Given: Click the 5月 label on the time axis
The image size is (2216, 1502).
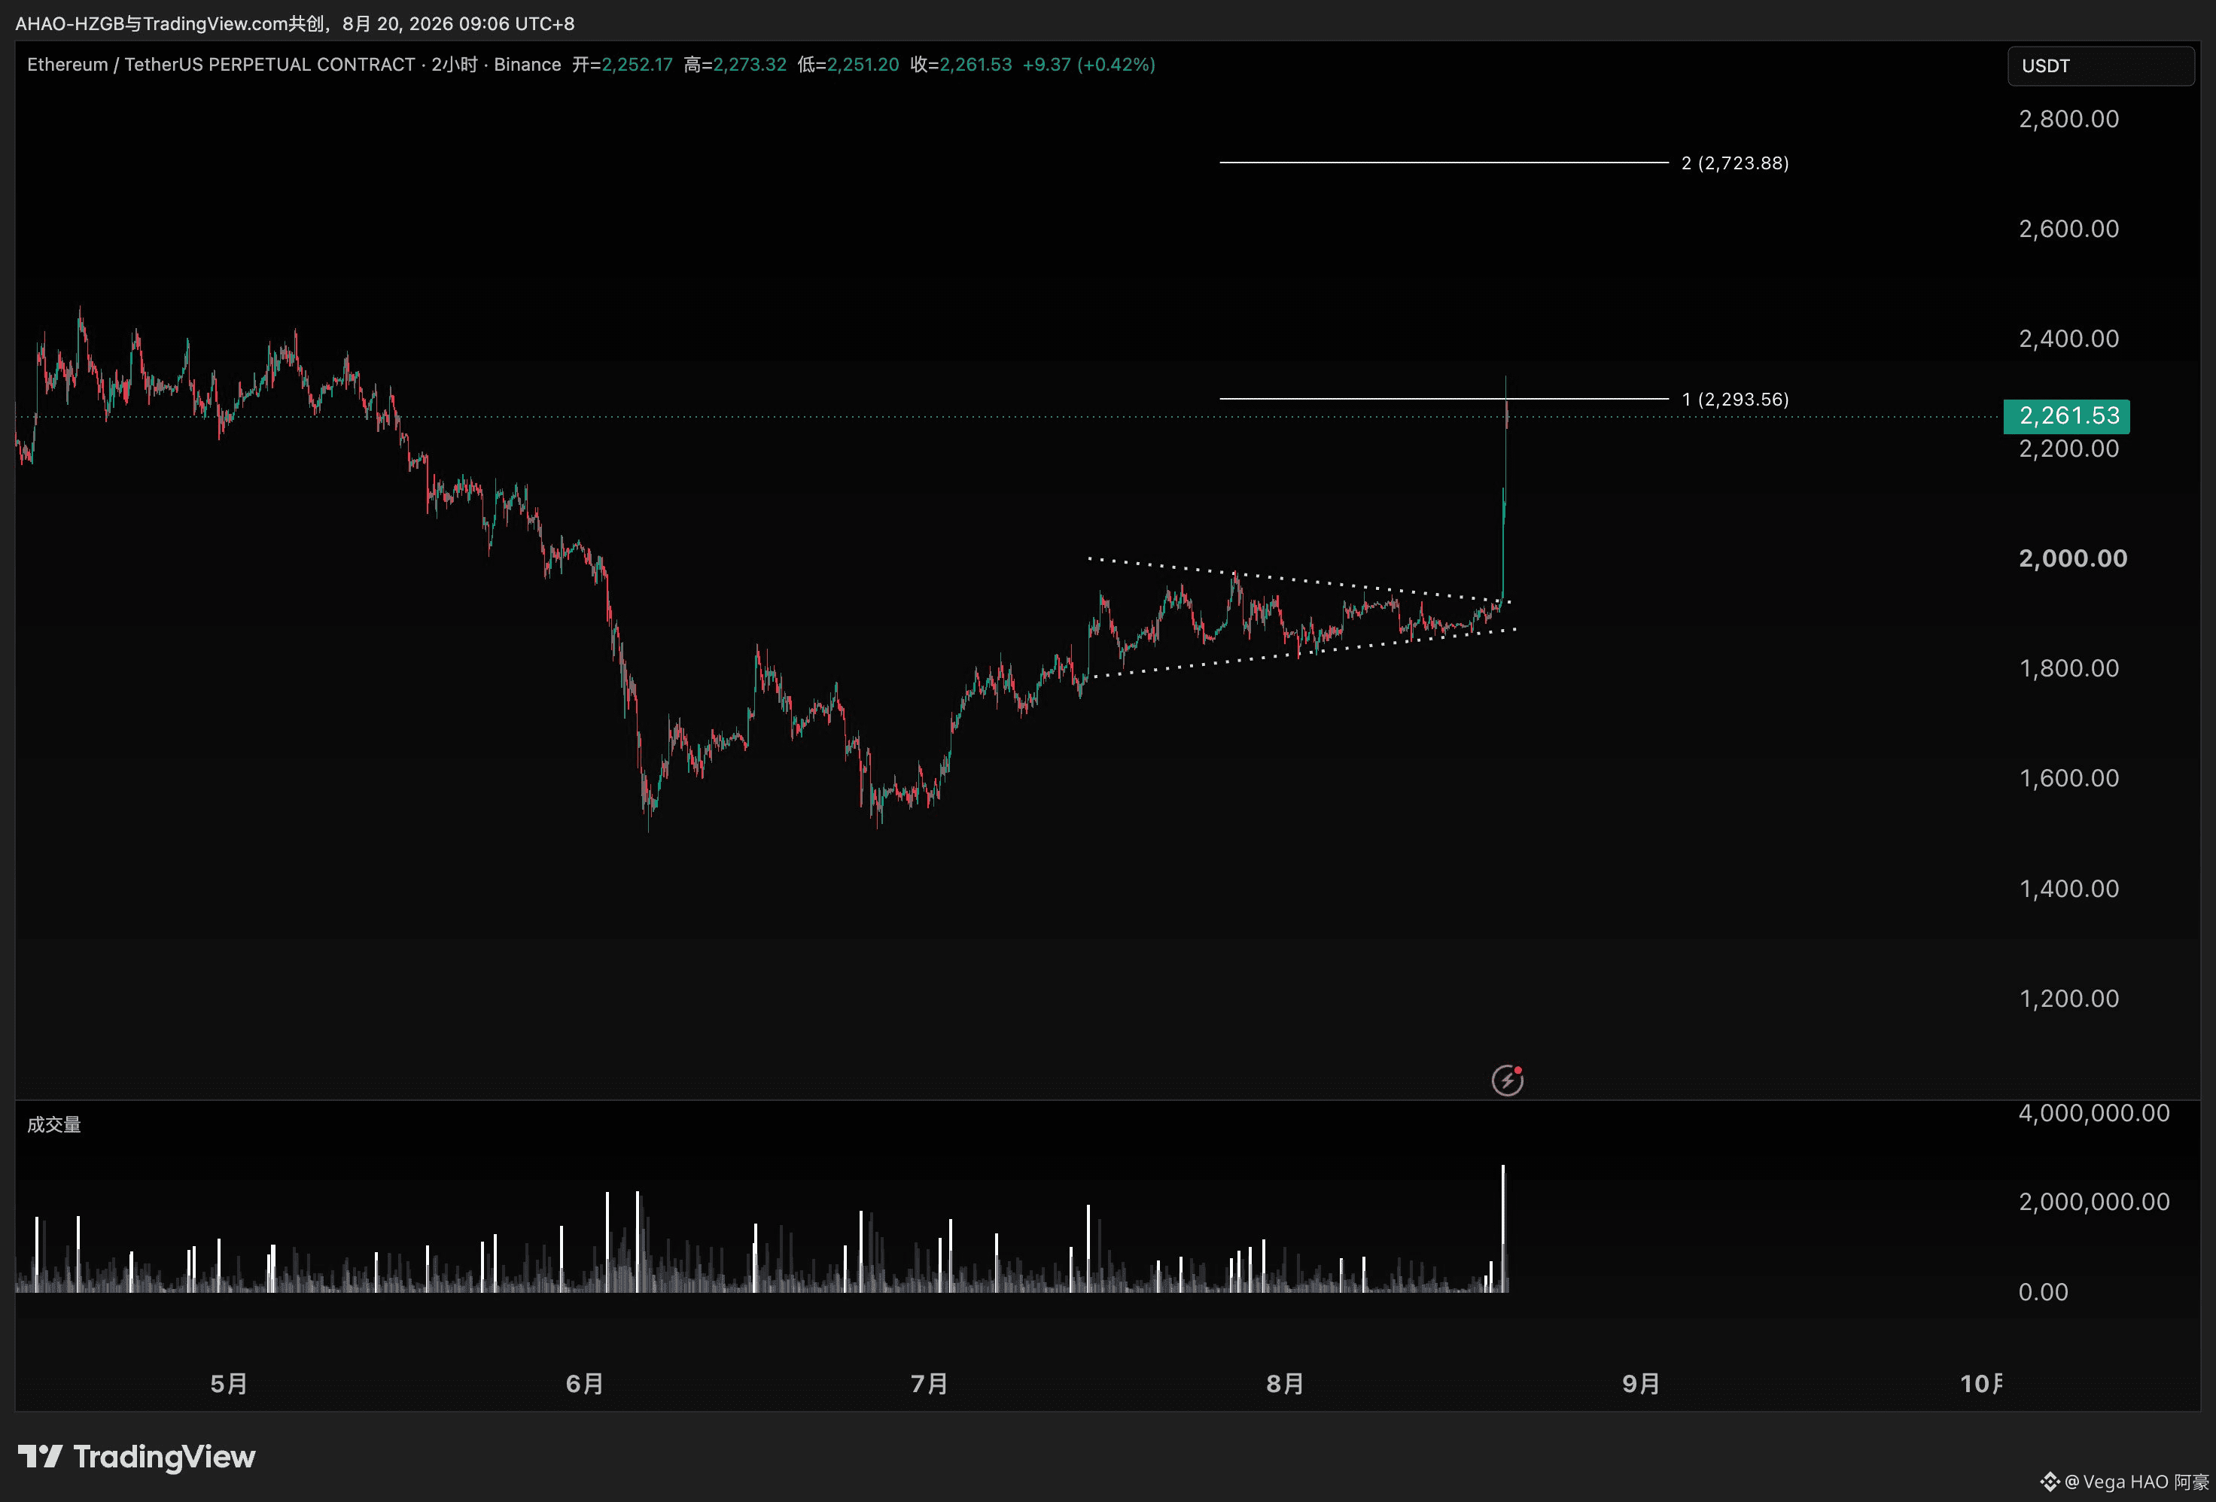Looking at the screenshot, I should click(229, 1384).
